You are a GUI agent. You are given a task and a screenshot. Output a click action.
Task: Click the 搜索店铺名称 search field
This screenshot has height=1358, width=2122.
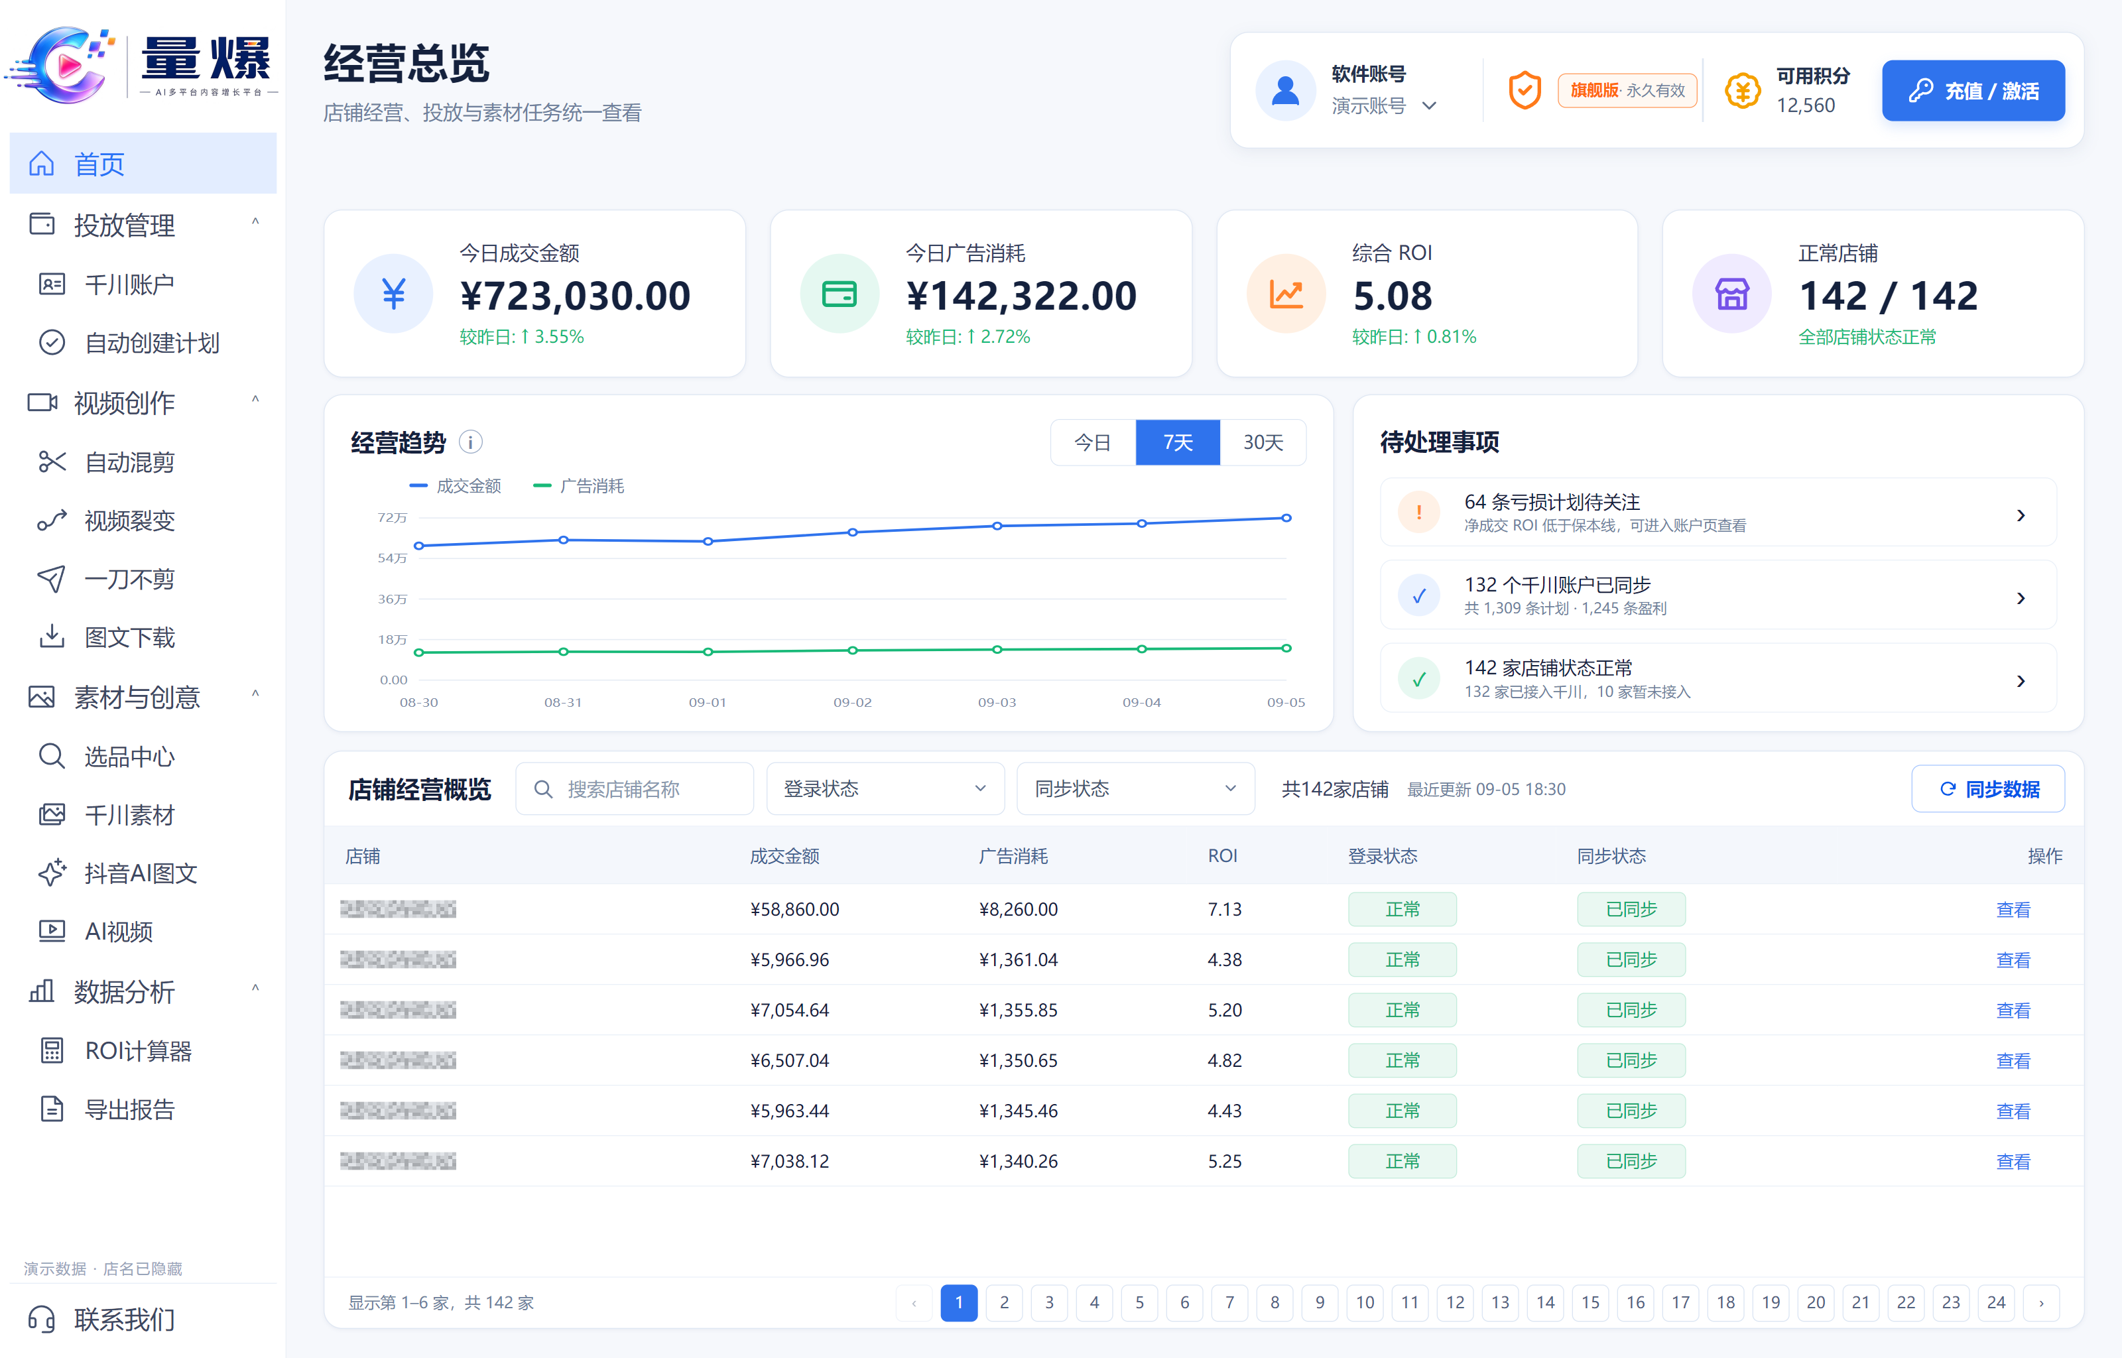click(x=634, y=788)
